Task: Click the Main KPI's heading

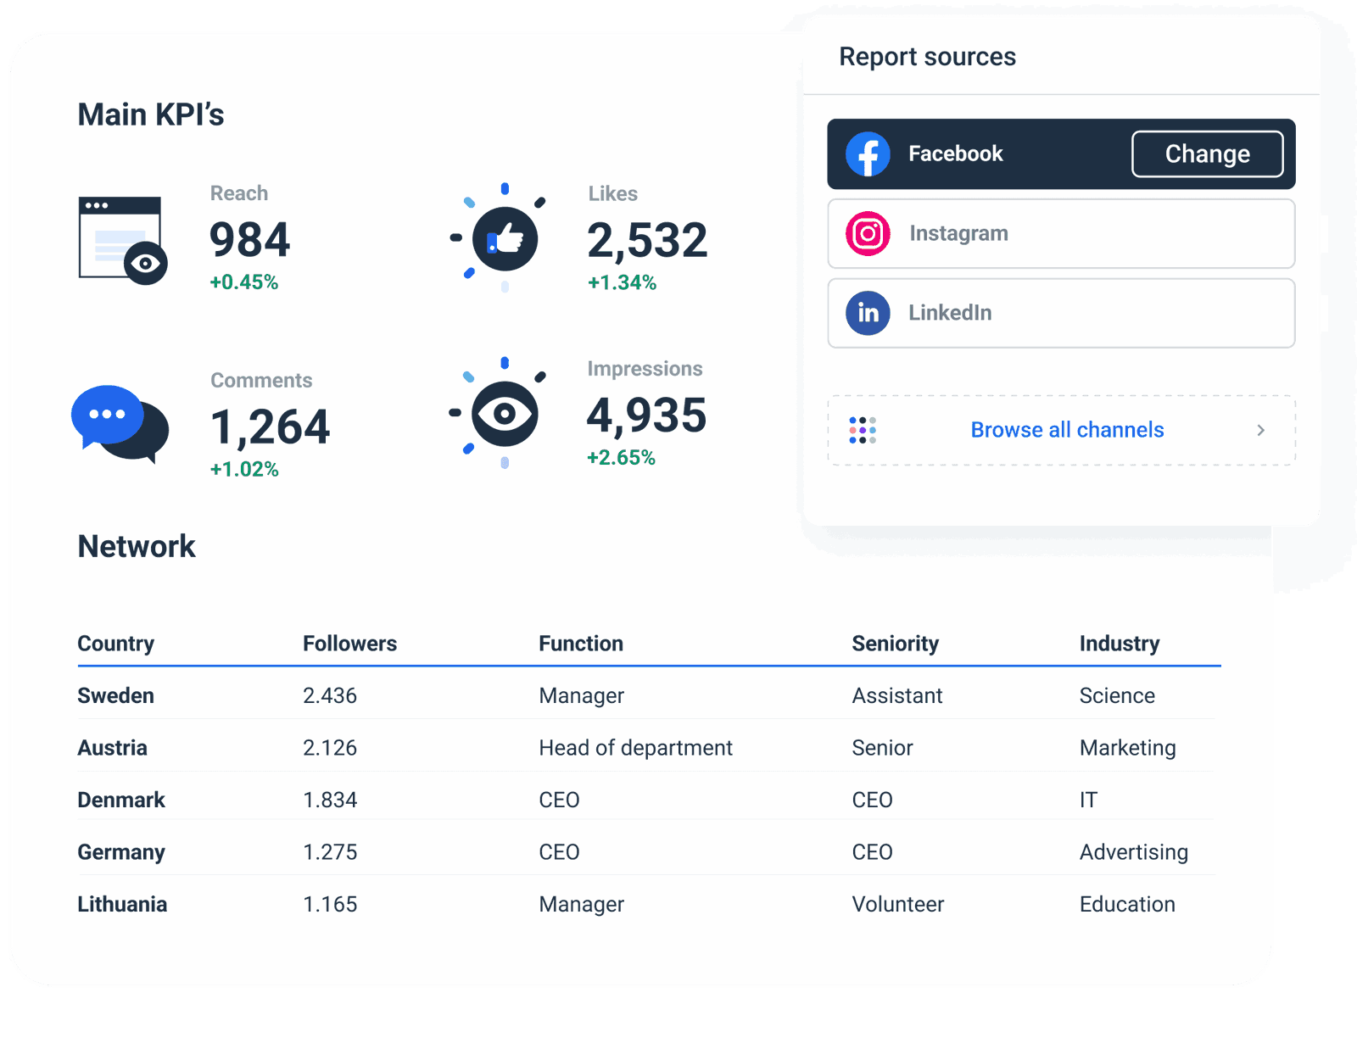Action: click(151, 114)
